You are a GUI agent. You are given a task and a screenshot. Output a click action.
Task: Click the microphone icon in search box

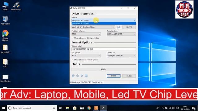pos(54,108)
